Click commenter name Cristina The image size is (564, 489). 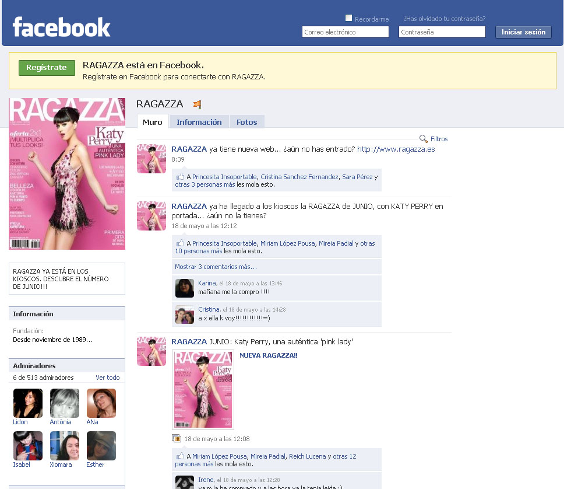[209, 309]
